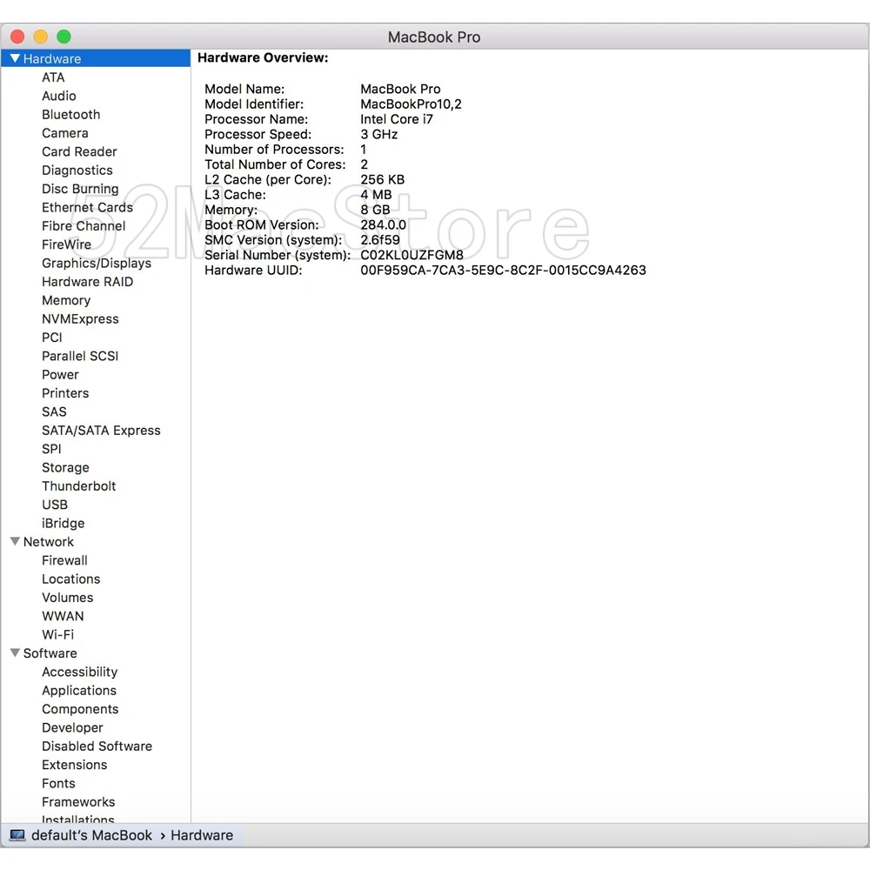
Task: Select Fibre Channel entry
Action: (84, 226)
